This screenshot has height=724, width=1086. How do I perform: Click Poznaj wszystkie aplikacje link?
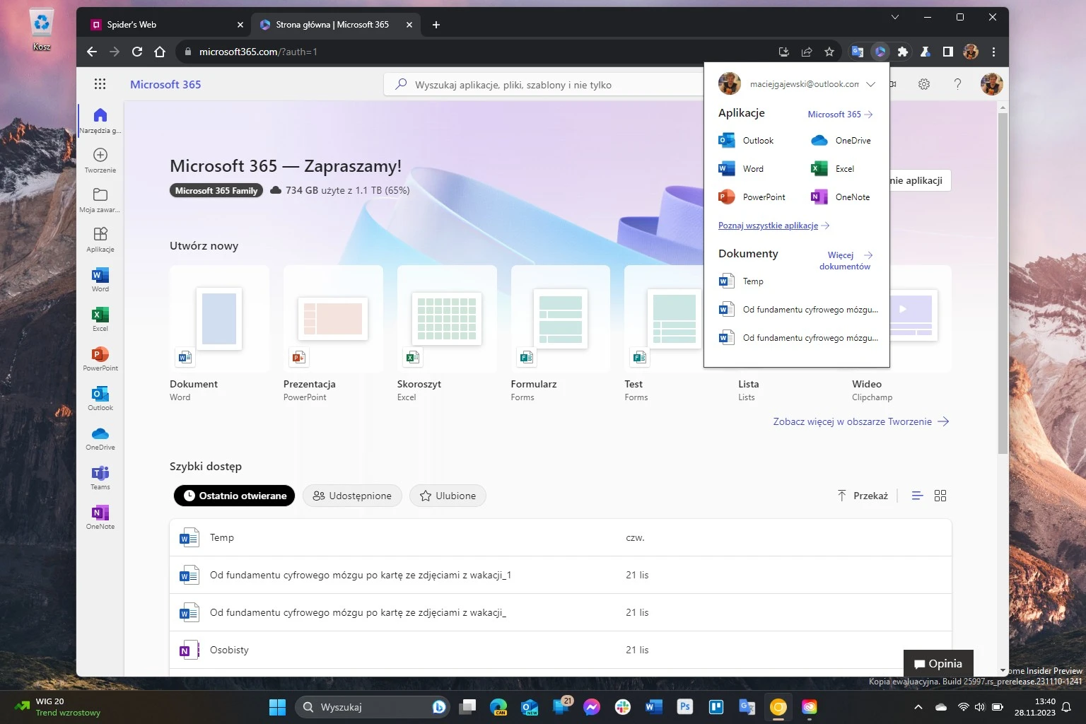point(773,226)
